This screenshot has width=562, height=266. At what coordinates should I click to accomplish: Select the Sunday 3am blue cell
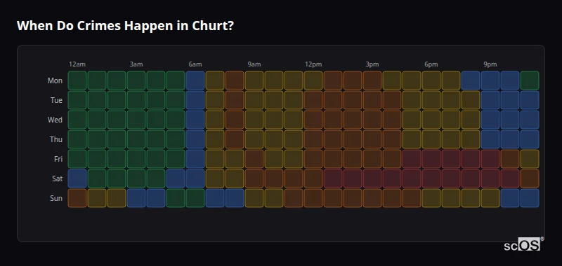(x=136, y=198)
